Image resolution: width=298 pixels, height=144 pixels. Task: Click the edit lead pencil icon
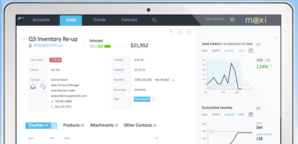click(x=179, y=32)
